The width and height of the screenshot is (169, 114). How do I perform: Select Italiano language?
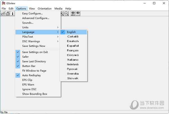74,60
